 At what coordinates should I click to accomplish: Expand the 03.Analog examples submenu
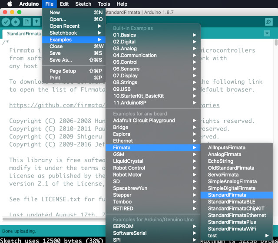[153, 49]
